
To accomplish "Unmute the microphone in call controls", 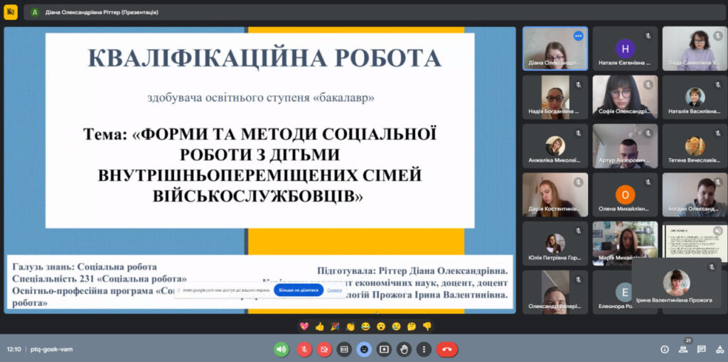I will pyautogui.click(x=304, y=349).
